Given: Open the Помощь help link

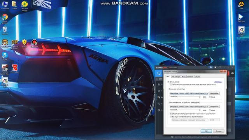Looking at the screenshot, I should [x=218, y=82].
